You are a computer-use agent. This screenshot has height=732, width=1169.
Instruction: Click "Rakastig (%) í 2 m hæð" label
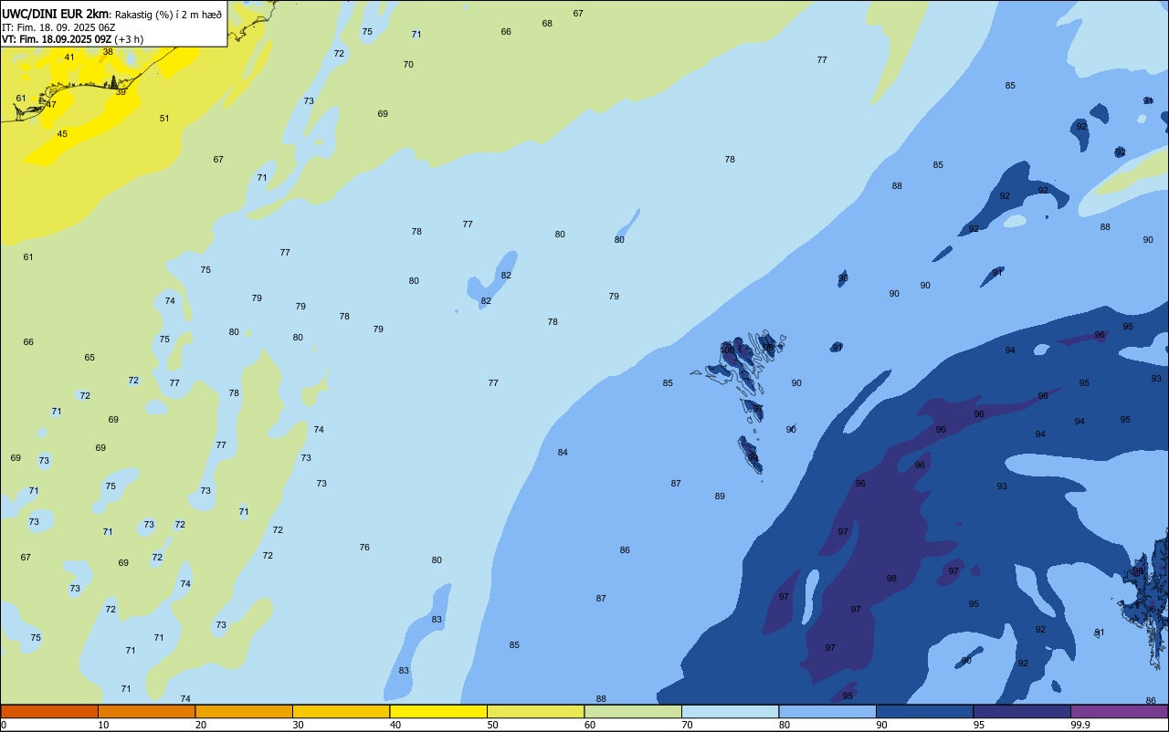(168, 14)
